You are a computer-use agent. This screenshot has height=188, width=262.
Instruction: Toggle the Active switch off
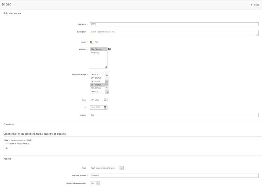(92, 42)
